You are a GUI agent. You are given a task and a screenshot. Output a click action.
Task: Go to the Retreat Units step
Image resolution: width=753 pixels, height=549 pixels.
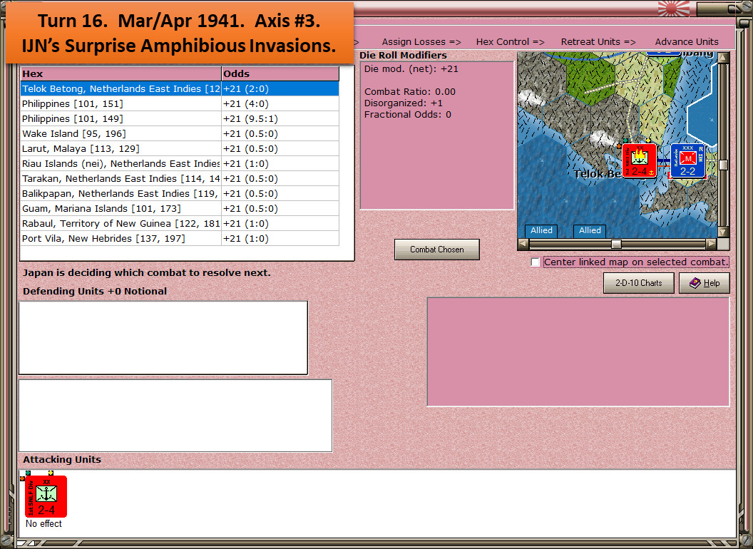598,42
